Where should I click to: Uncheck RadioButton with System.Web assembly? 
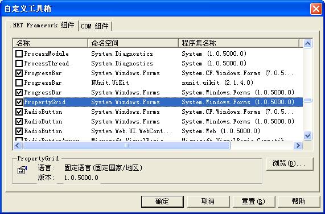click(19, 131)
